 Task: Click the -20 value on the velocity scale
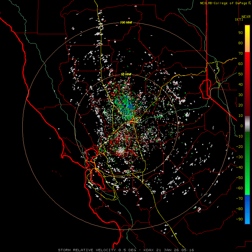coord(239,147)
